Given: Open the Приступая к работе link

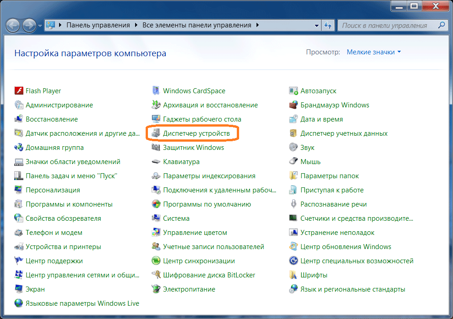Looking at the screenshot, I should 332,190.
